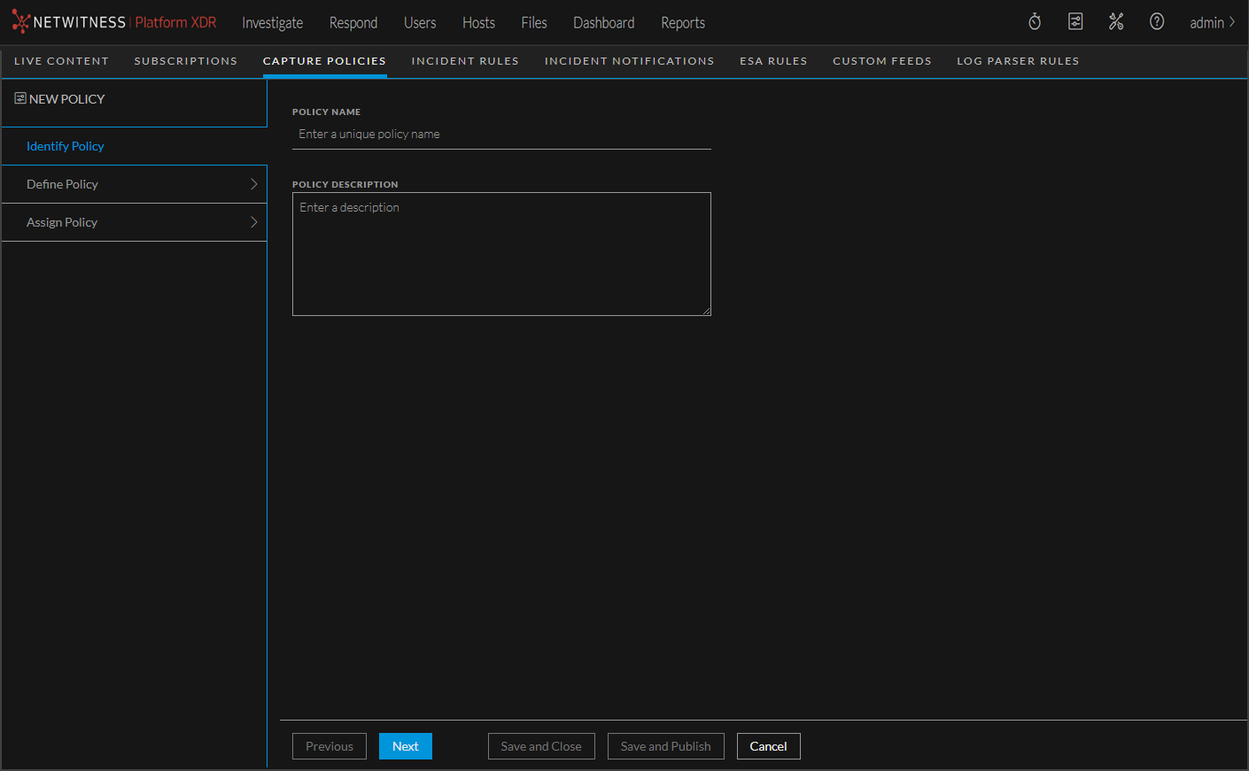
Task: Select the Identify Policy step
Action: pos(66,146)
